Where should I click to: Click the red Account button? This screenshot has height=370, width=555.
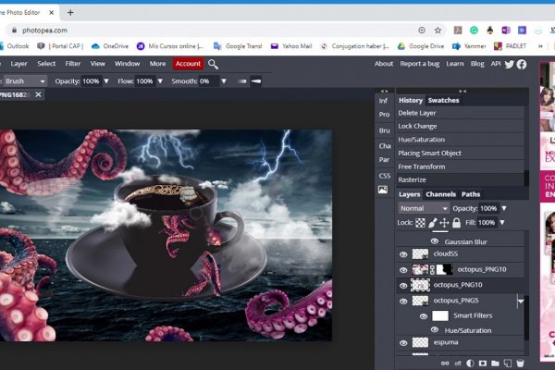188,64
